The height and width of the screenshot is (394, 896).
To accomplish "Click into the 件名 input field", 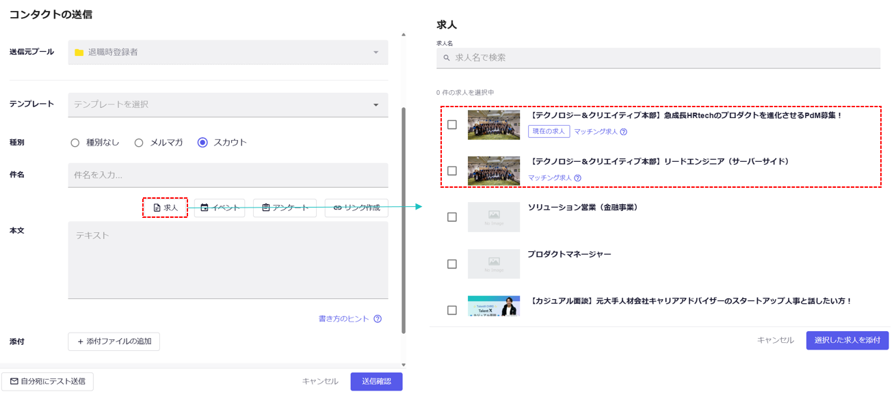I will pyautogui.click(x=228, y=175).
